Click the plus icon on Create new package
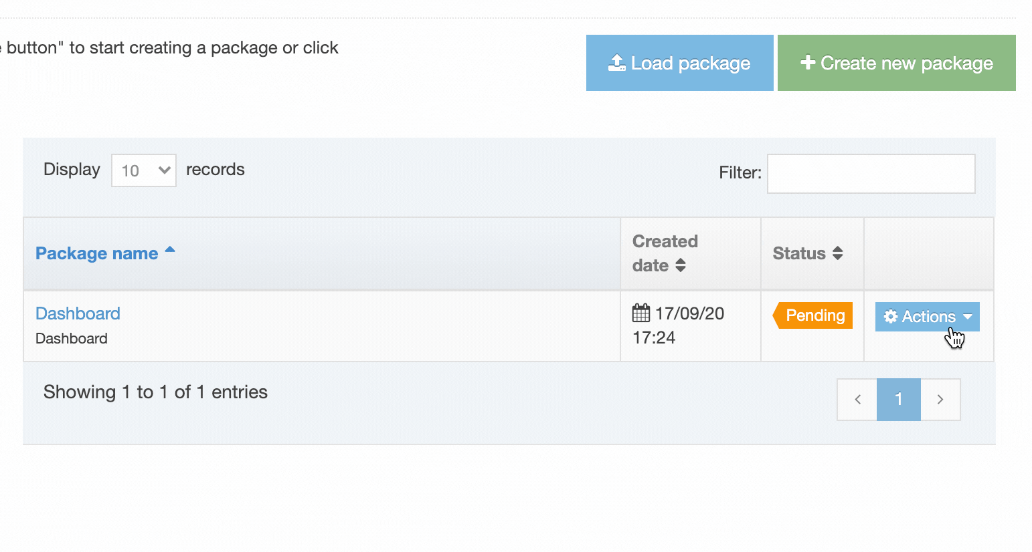 click(x=808, y=63)
